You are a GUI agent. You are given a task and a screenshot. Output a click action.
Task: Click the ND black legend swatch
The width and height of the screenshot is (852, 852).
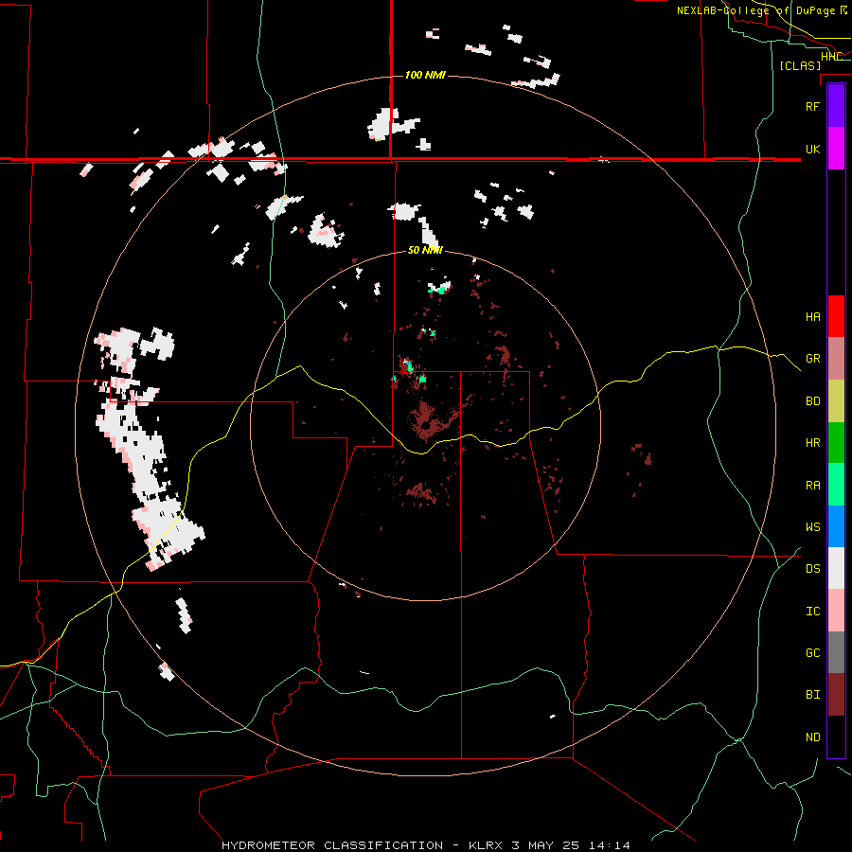click(836, 737)
